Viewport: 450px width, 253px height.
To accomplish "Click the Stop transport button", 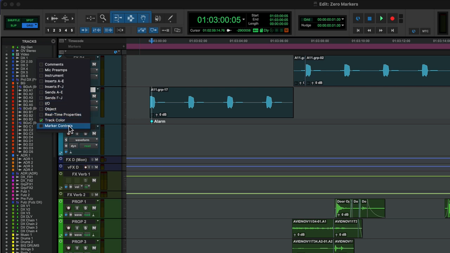I will point(369,18).
